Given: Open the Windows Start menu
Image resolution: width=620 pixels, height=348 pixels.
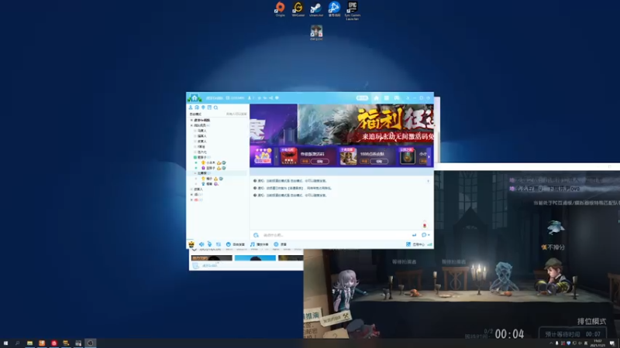Looking at the screenshot, I should pos(5,343).
